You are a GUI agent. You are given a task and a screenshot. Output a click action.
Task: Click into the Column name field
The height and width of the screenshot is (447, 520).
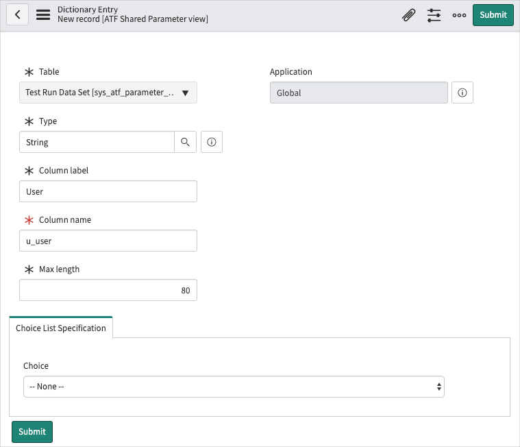click(108, 241)
